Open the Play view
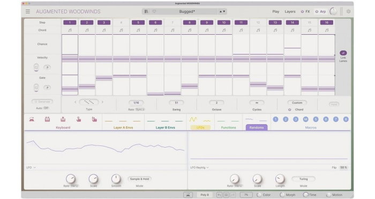Viewport: 375px width, 199px height. coord(275,11)
